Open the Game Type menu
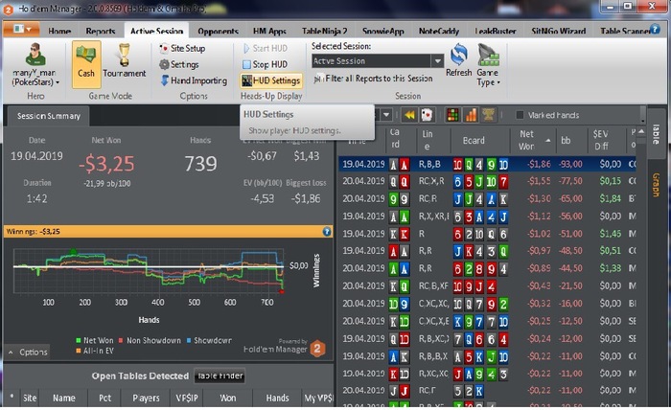671x410 pixels. tap(488, 65)
